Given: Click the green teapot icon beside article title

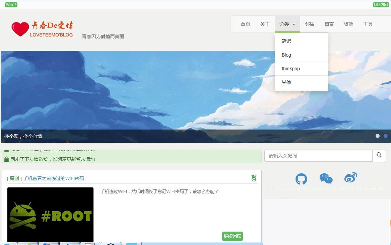Looking at the screenshot, I should point(254,178).
